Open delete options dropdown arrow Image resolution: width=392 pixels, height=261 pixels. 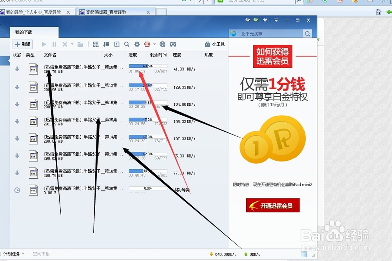pyautogui.click(x=72, y=44)
